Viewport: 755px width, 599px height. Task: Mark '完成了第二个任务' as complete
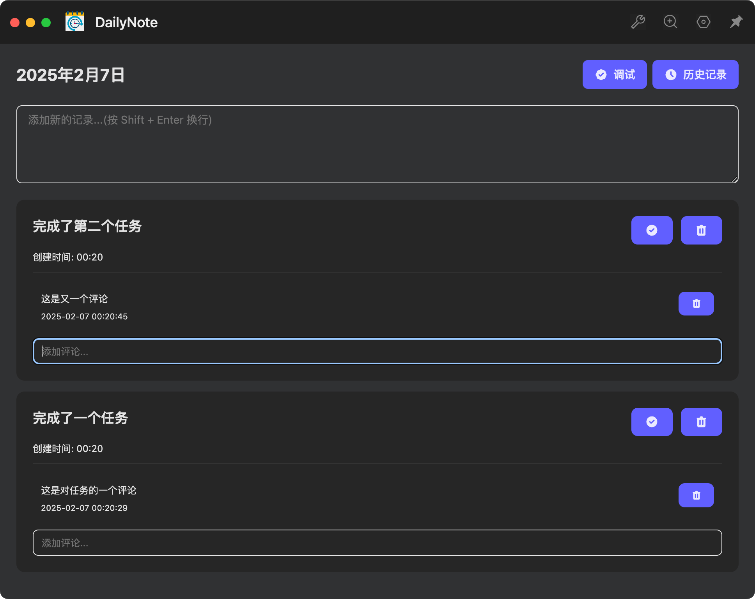pos(652,230)
